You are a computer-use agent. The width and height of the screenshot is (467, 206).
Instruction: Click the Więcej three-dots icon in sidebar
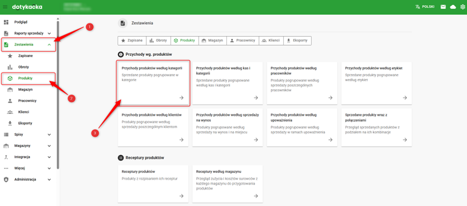tap(6, 169)
